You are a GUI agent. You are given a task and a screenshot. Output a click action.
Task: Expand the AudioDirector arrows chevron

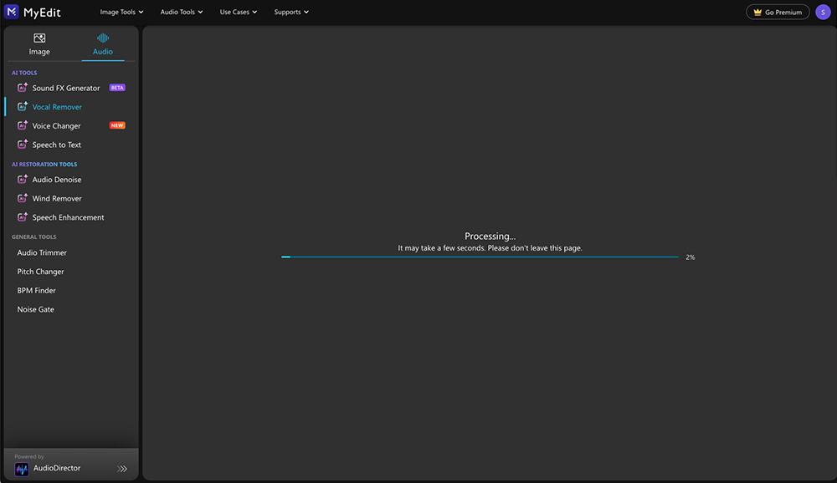[x=122, y=469]
